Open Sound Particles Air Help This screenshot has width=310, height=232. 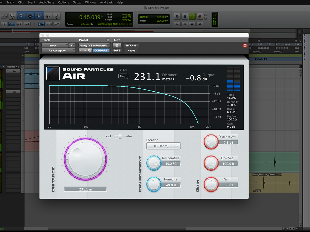[123, 76]
